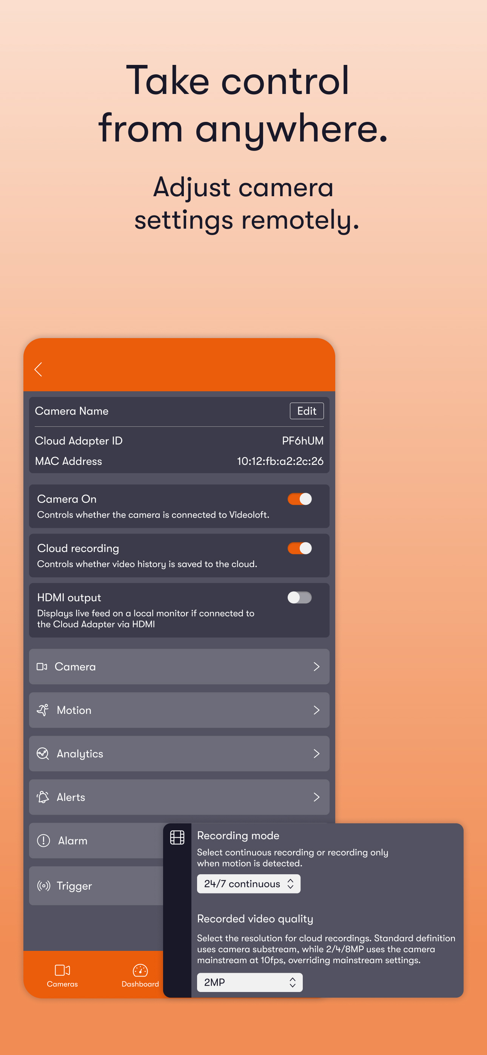Open the 2MP video quality dropdown
The width and height of the screenshot is (487, 1055).
(x=250, y=982)
